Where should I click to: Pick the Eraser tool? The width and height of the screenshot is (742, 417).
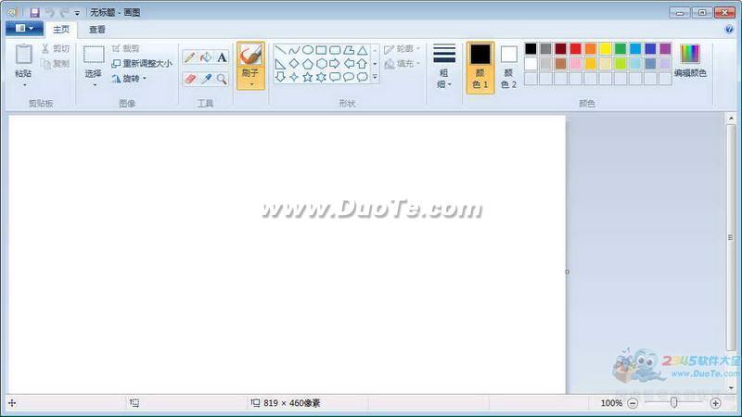189,80
